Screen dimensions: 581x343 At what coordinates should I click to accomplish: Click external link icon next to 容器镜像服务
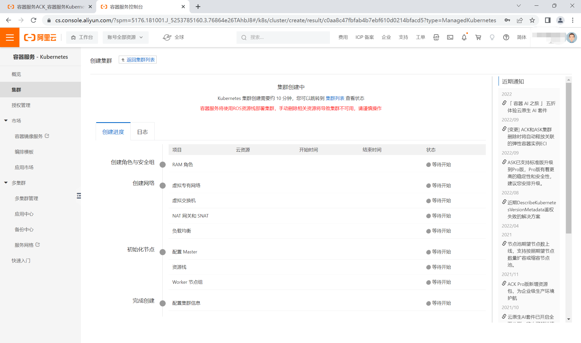pyautogui.click(x=47, y=136)
